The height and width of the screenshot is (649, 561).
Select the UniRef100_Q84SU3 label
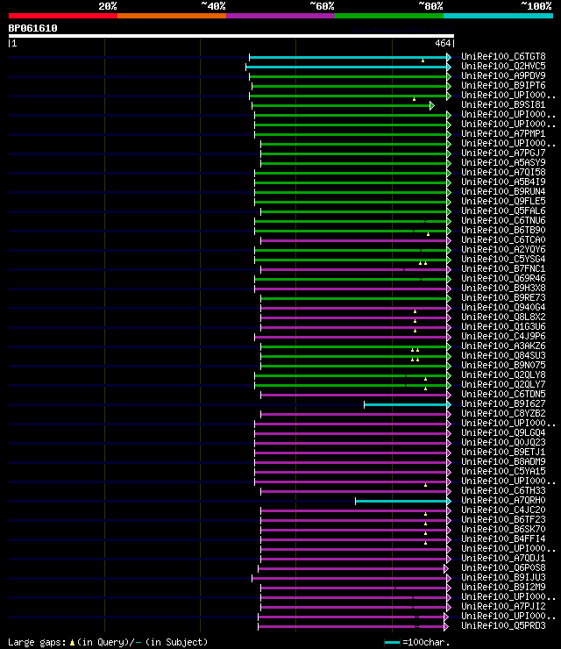click(503, 356)
